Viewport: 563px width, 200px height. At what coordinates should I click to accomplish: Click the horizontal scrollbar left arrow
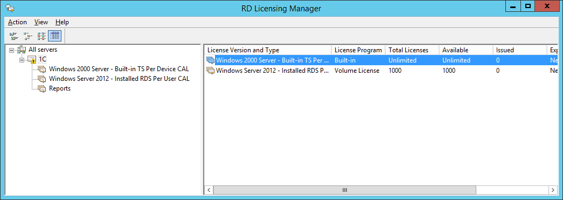[209, 190]
